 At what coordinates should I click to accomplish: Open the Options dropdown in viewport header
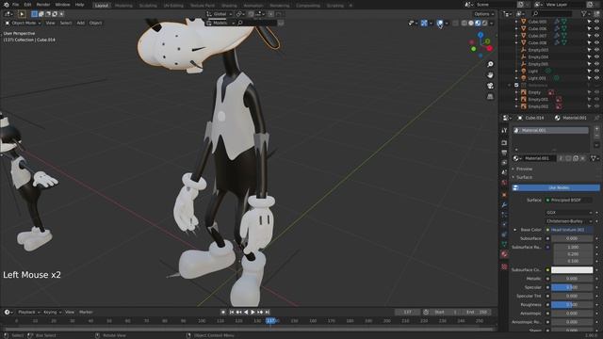click(483, 14)
